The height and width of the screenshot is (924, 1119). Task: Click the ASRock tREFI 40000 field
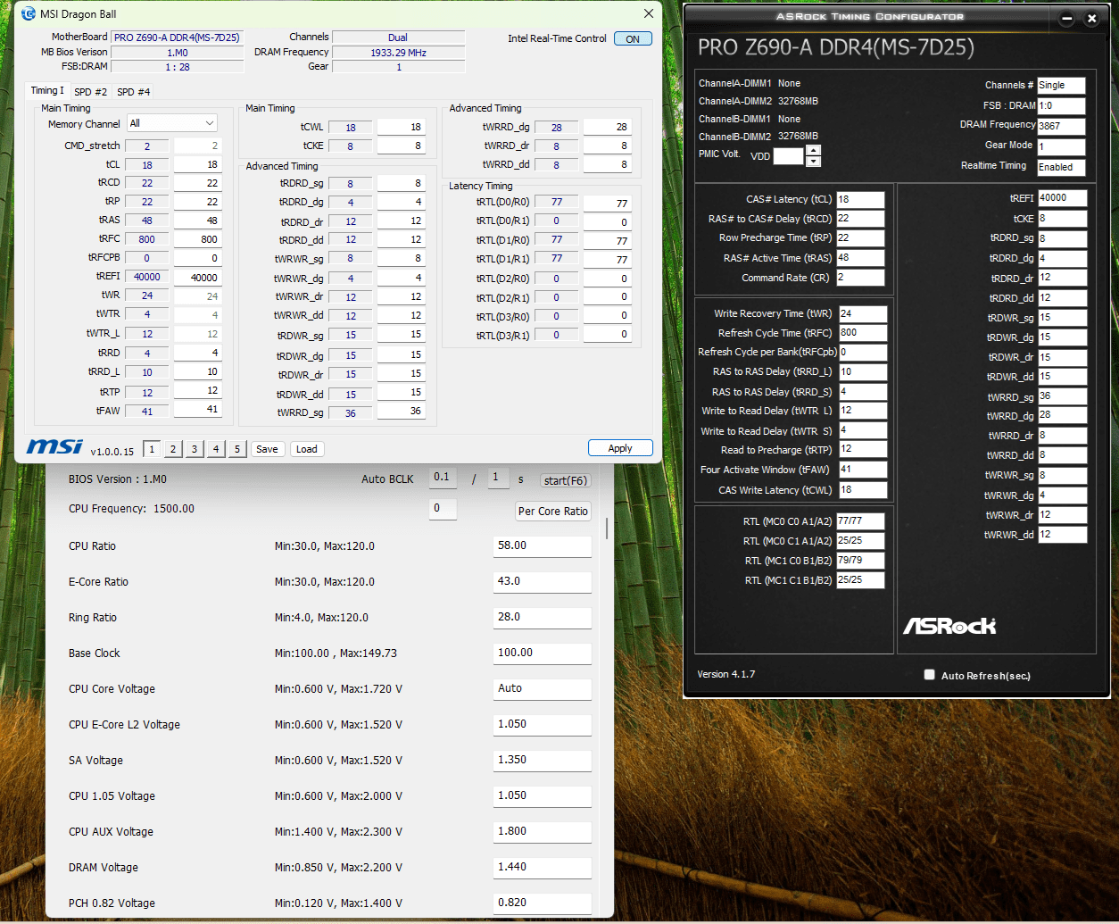coord(1062,198)
